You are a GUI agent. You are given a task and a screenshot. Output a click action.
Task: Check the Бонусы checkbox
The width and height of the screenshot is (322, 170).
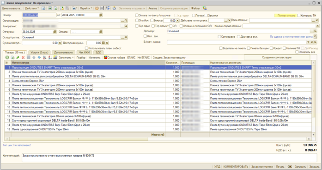[x=152, y=20]
